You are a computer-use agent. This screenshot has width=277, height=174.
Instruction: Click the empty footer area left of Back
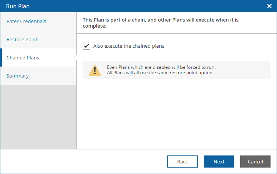click(x=84, y=162)
